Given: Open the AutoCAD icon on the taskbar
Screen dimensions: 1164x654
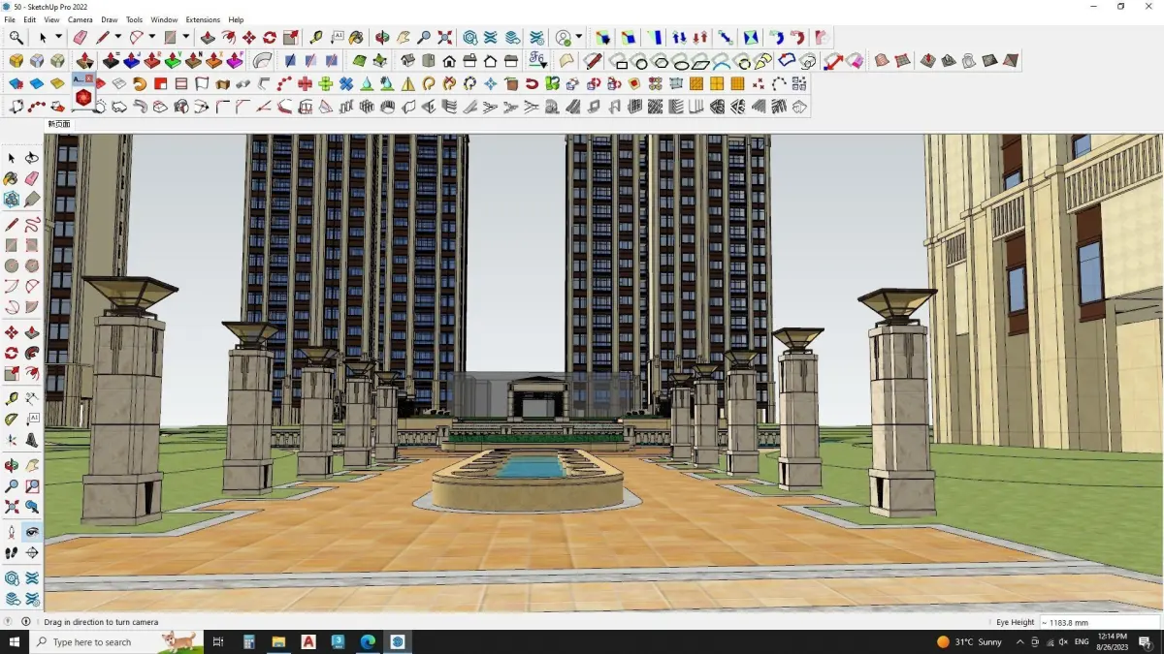Looking at the screenshot, I should coord(308,641).
